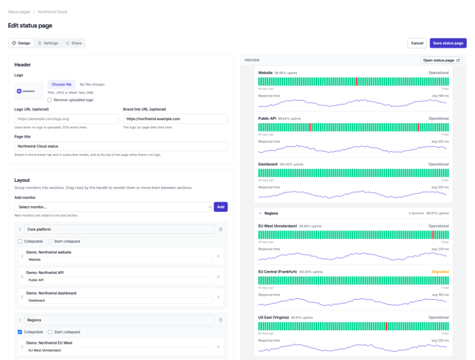Rename the Regions section name field
Screen dimensions: 475x360
[x=119, y=320]
